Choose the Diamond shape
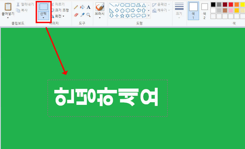Viewport: 245px width, 149px height. pyautogui.click(x=117, y=10)
